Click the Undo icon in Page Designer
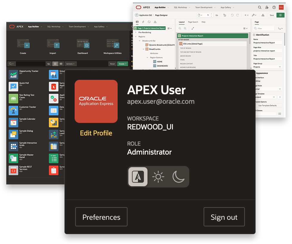The image size is (292, 244). point(232,15)
